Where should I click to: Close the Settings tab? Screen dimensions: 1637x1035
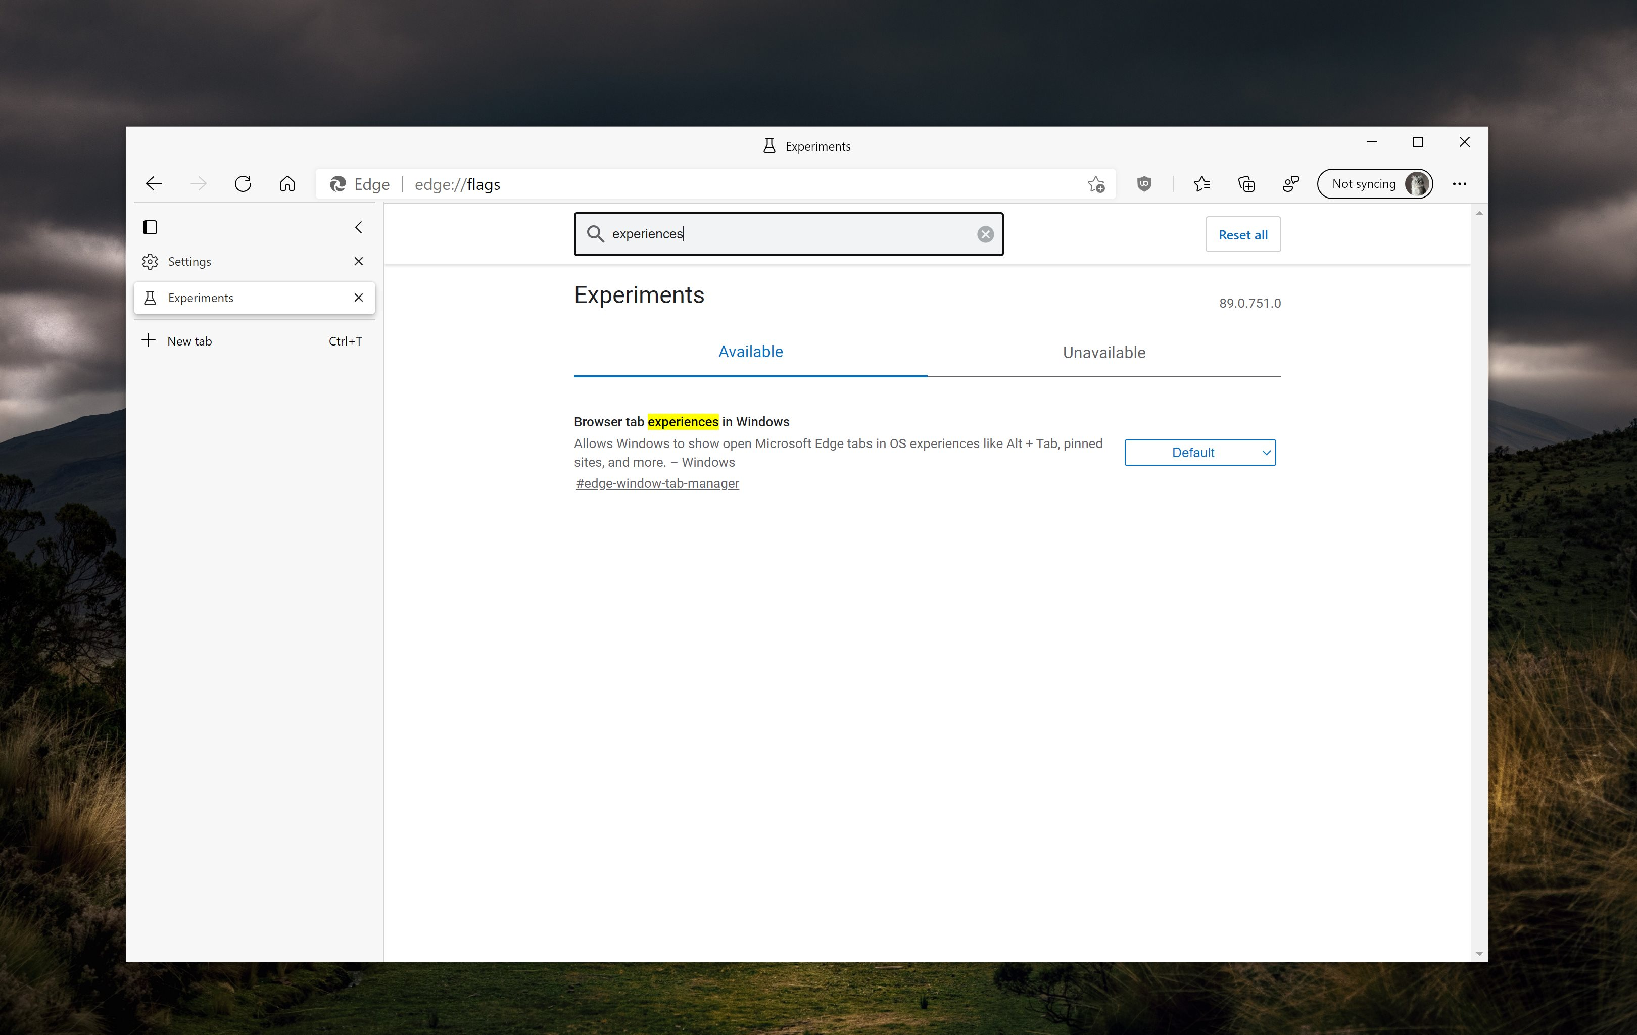tap(359, 261)
